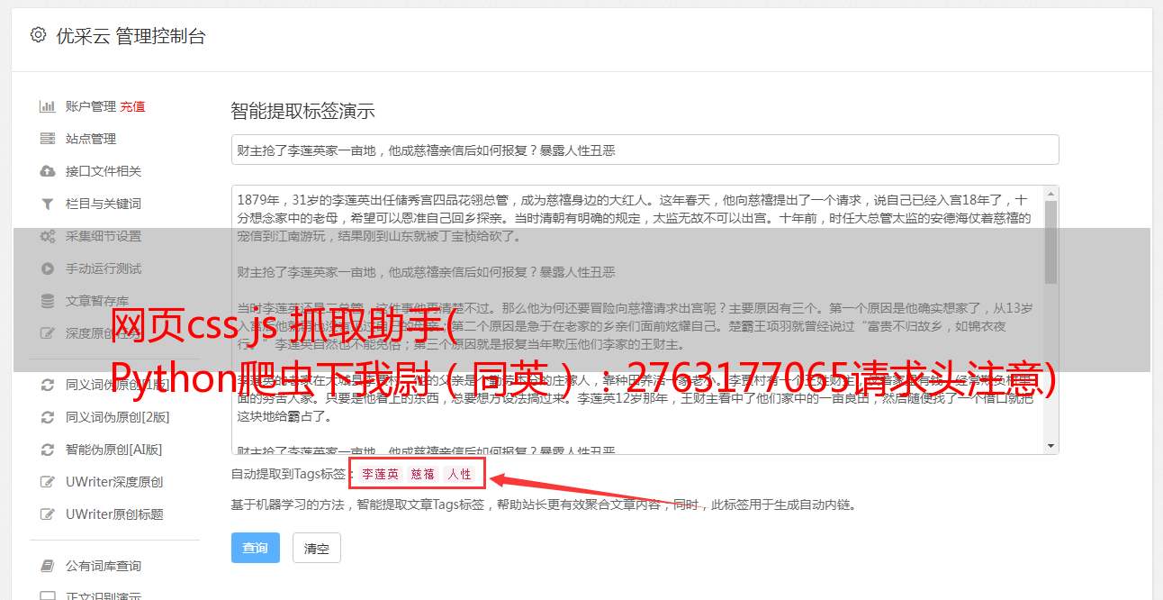
Task: Click the article title input field
Action: tap(645, 150)
